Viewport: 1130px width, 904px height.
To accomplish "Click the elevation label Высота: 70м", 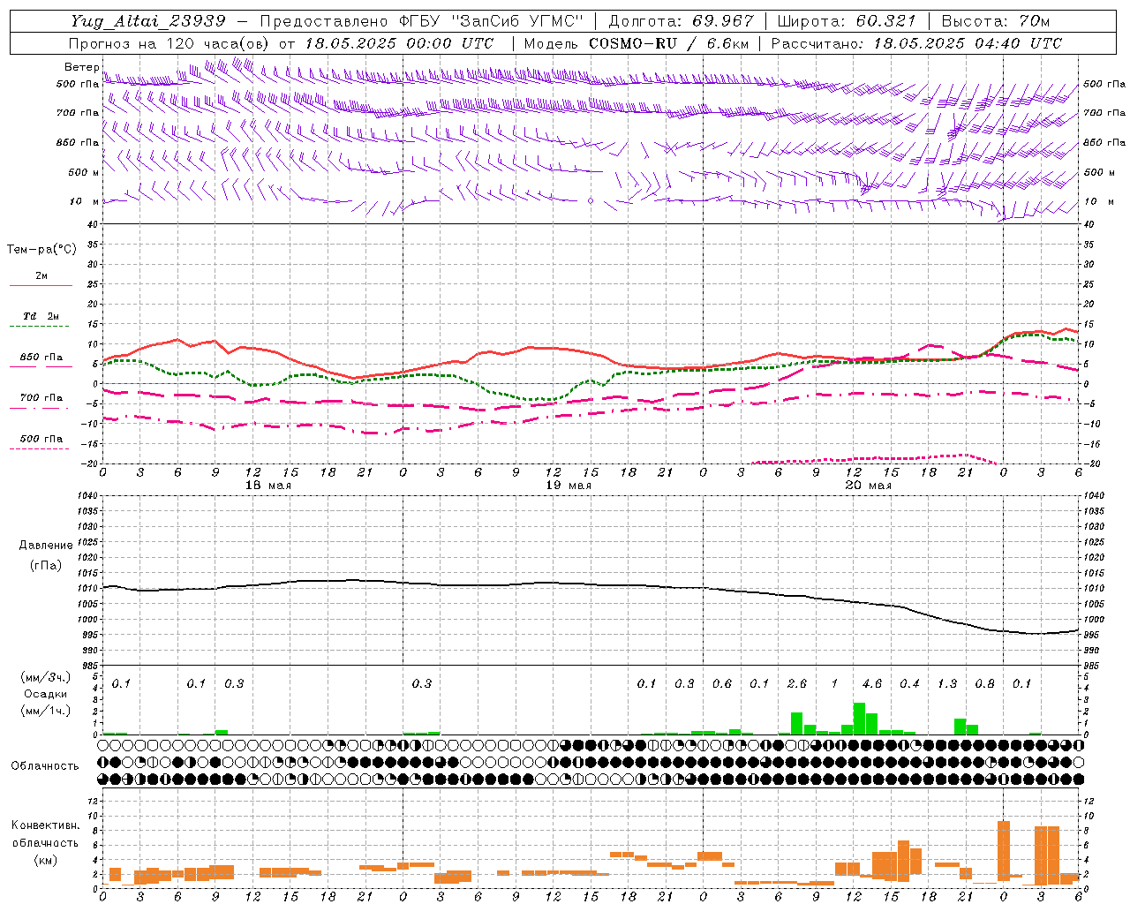I will pyautogui.click(x=996, y=21).
